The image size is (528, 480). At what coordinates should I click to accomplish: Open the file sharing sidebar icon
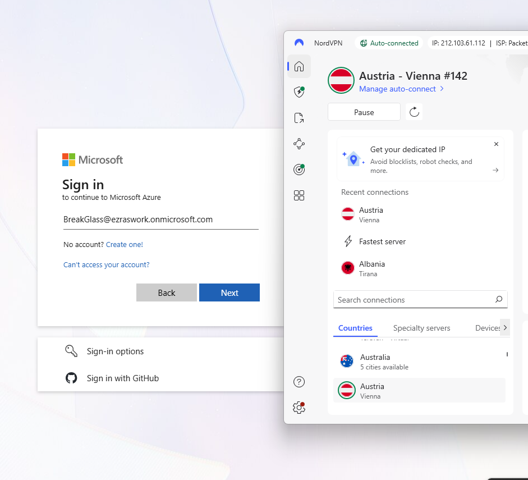[x=299, y=117]
